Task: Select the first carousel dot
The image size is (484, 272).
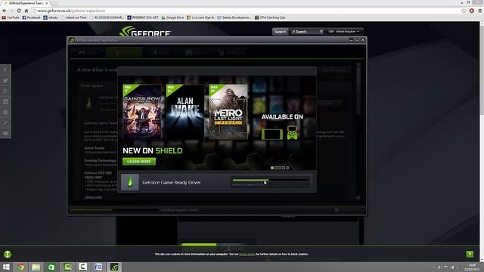Action: coord(272,168)
